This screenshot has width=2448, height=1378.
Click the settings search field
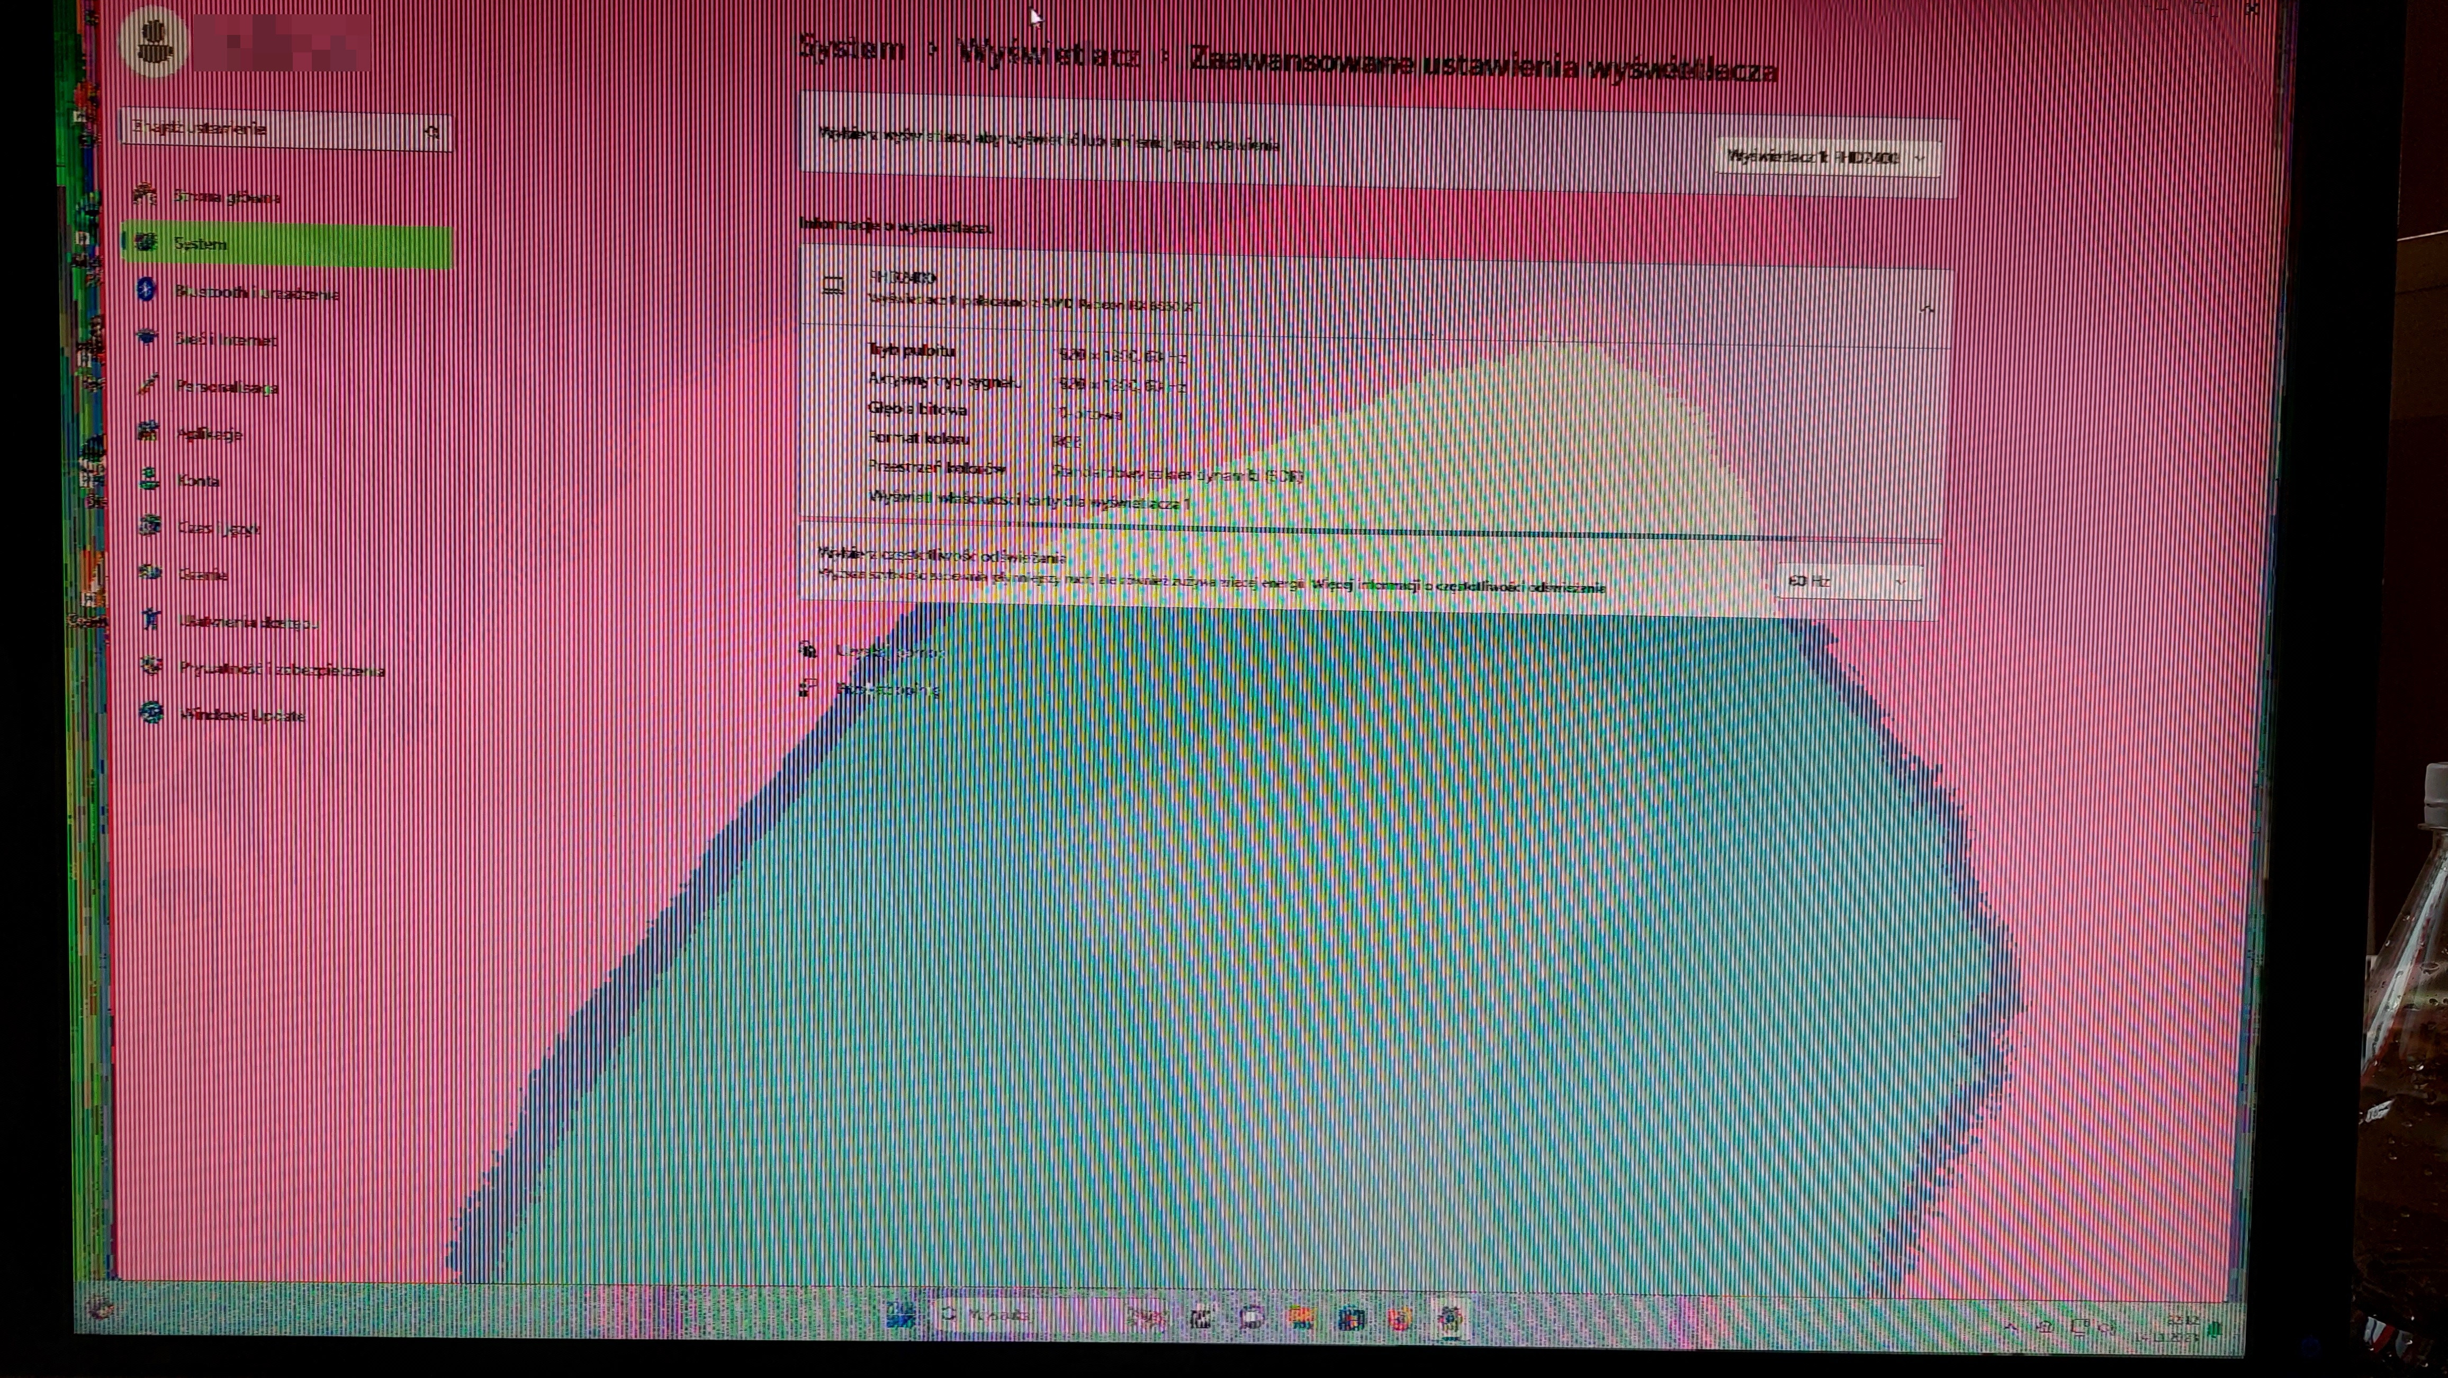(276, 130)
